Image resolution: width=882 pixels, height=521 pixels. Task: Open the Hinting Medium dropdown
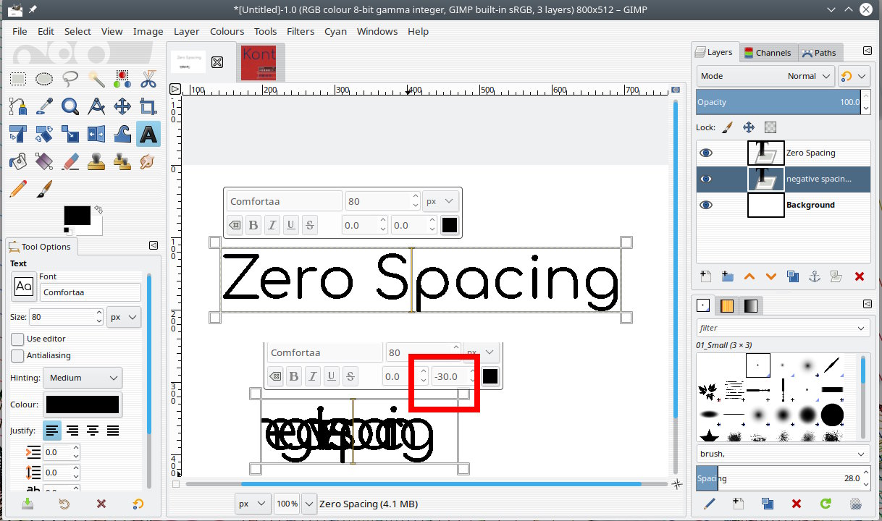coord(83,378)
